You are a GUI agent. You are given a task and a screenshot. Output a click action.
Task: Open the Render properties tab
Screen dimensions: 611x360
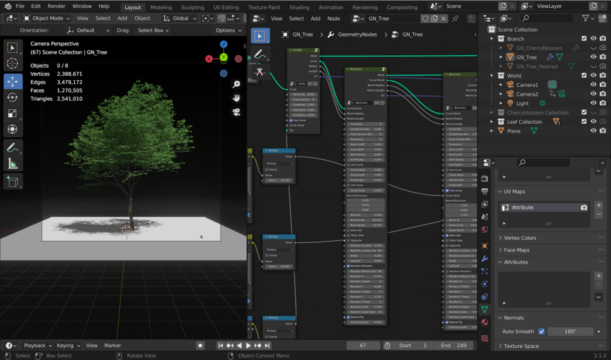point(485,178)
